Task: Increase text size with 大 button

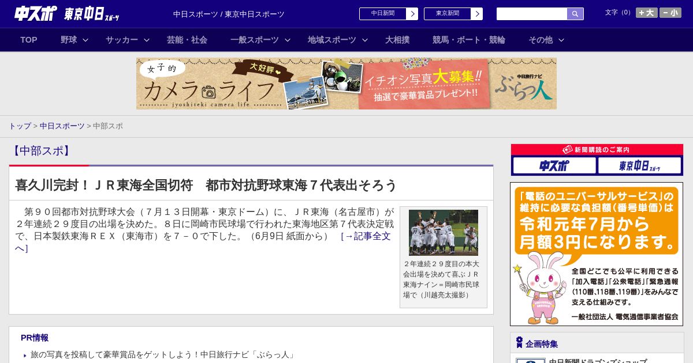Action: (x=647, y=13)
